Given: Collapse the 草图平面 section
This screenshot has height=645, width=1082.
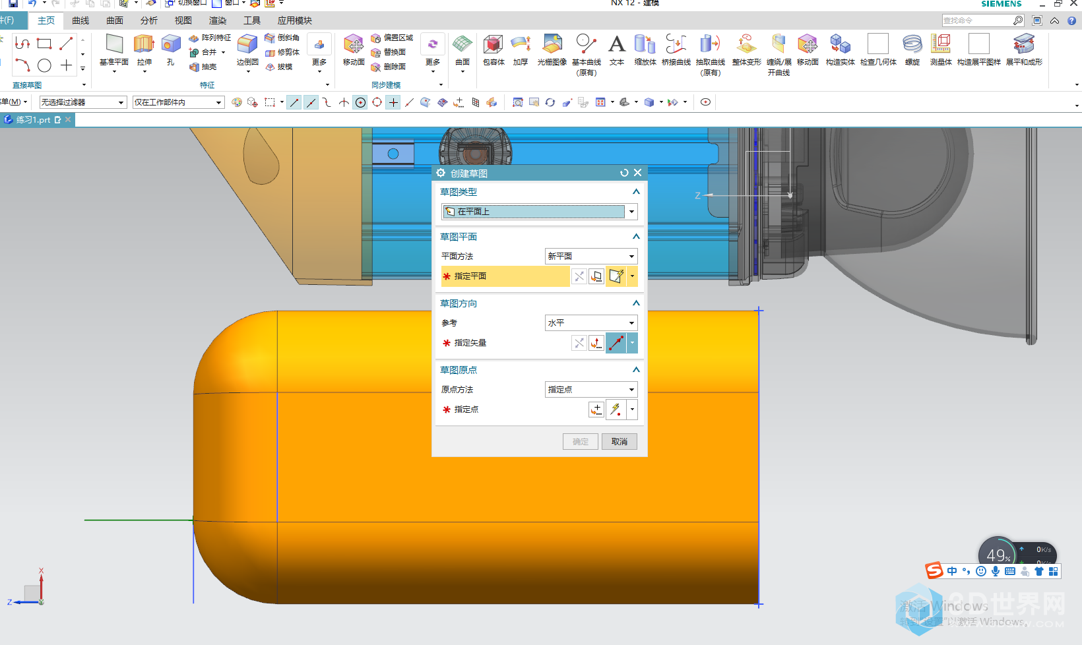Looking at the screenshot, I should (x=636, y=237).
